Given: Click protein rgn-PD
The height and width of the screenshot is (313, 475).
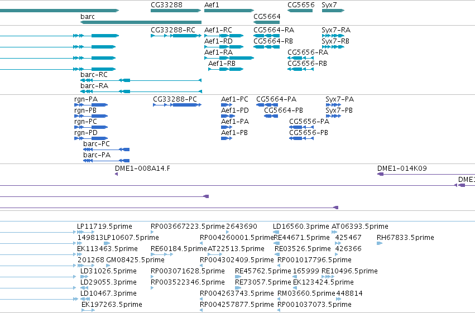Looking at the screenshot, I should tap(91, 138).
